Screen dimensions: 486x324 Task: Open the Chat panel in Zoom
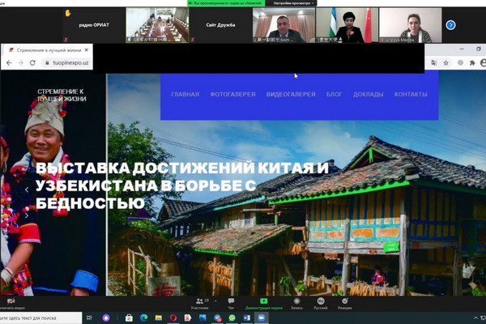point(231,302)
